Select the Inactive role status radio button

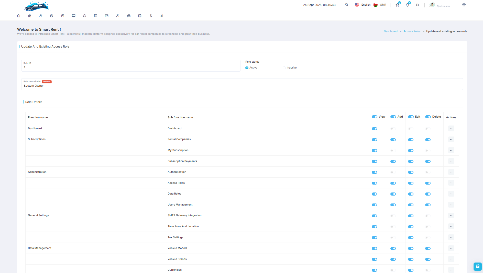coord(284,68)
